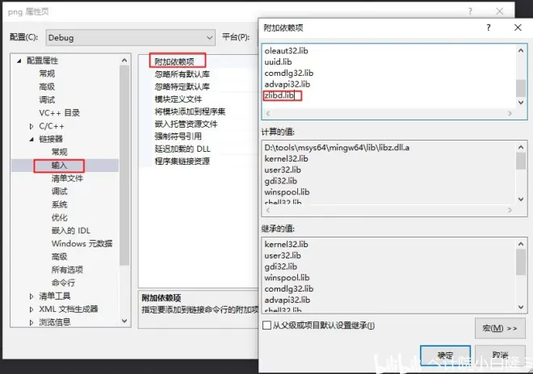The width and height of the screenshot is (533, 374).
Task: Select 调试 under 链接器
Action: [60, 191]
